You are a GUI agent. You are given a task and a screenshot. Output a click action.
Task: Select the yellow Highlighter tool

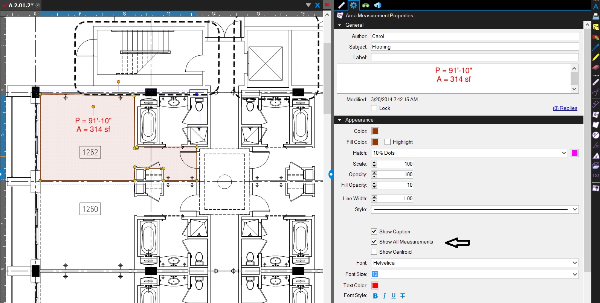(x=595, y=58)
